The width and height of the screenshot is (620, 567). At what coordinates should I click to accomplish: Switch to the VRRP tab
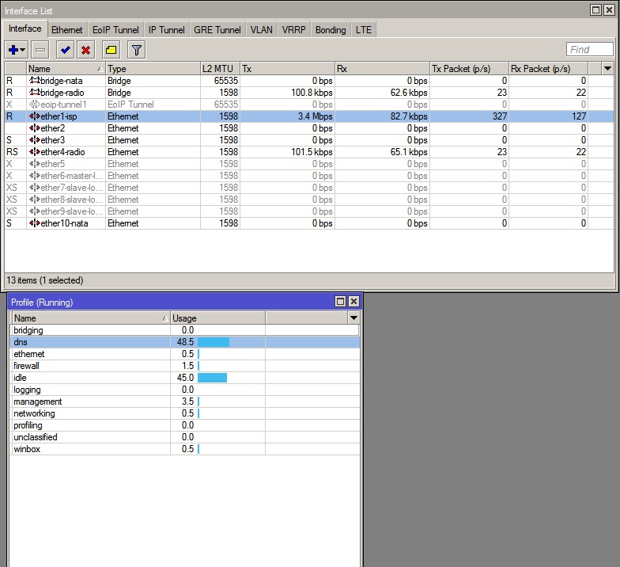click(294, 30)
